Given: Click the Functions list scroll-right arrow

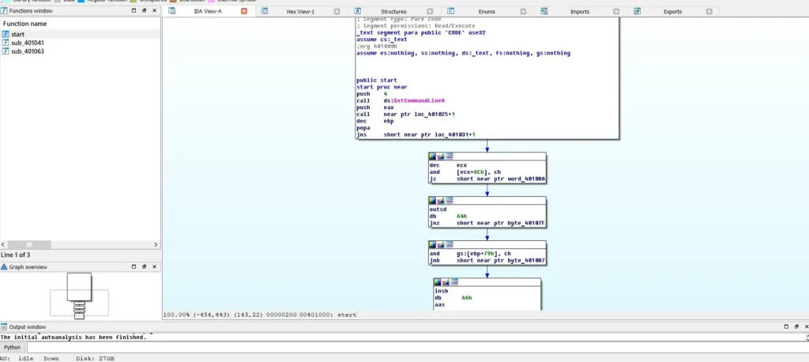Looking at the screenshot, I should pyautogui.click(x=156, y=244).
